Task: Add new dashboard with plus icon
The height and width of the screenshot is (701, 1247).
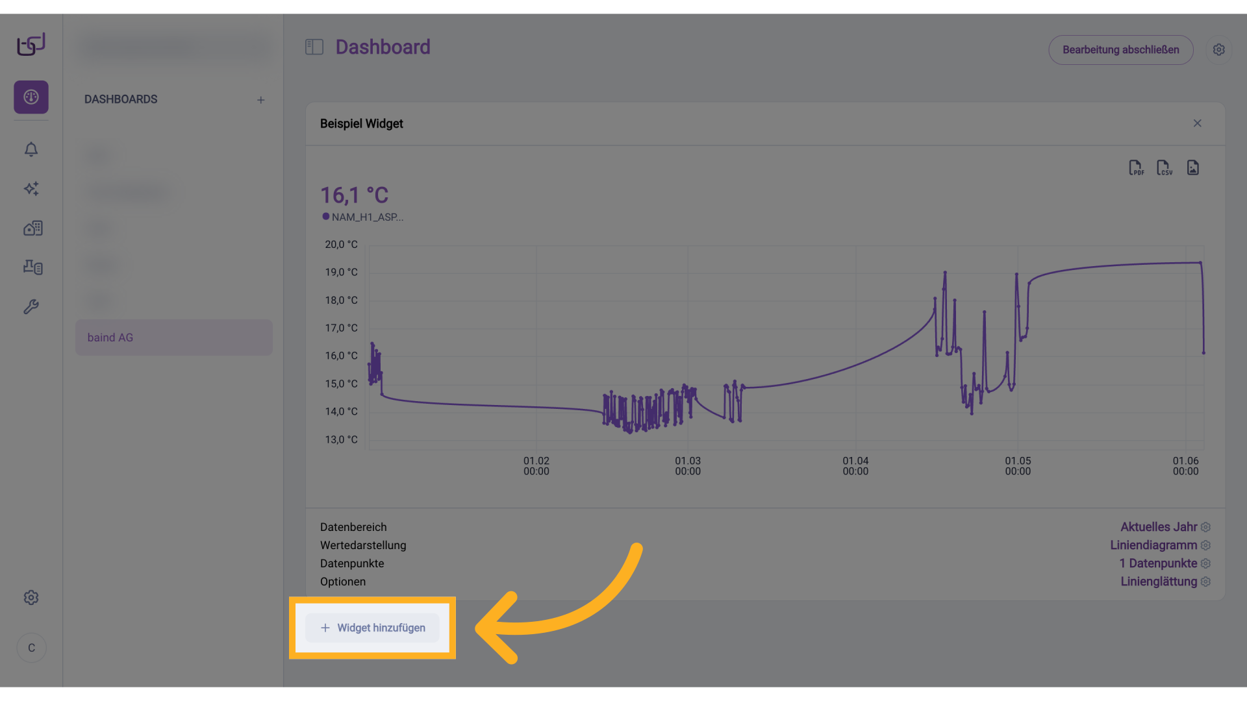Action: click(x=260, y=100)
